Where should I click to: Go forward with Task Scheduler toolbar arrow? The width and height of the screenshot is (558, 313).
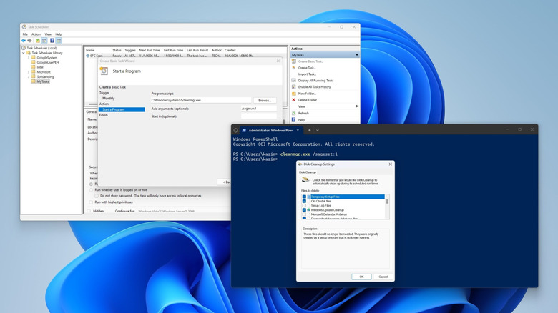coord(29,41)
